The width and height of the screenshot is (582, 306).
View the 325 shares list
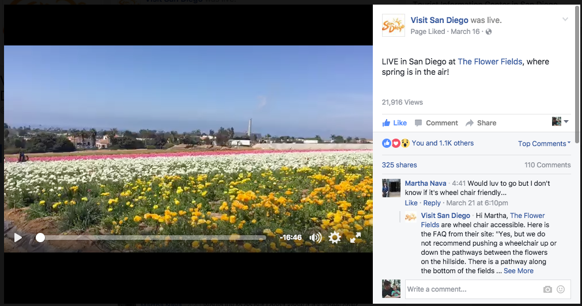399,165
